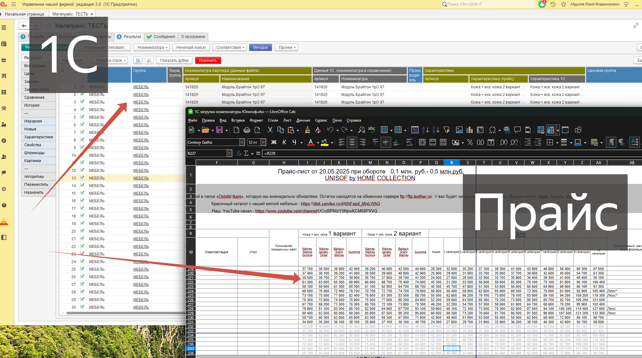This screenshot has width=642, height=358.
Task: Click the Center Horizontally alignment icon
Action: click(352, 142)
